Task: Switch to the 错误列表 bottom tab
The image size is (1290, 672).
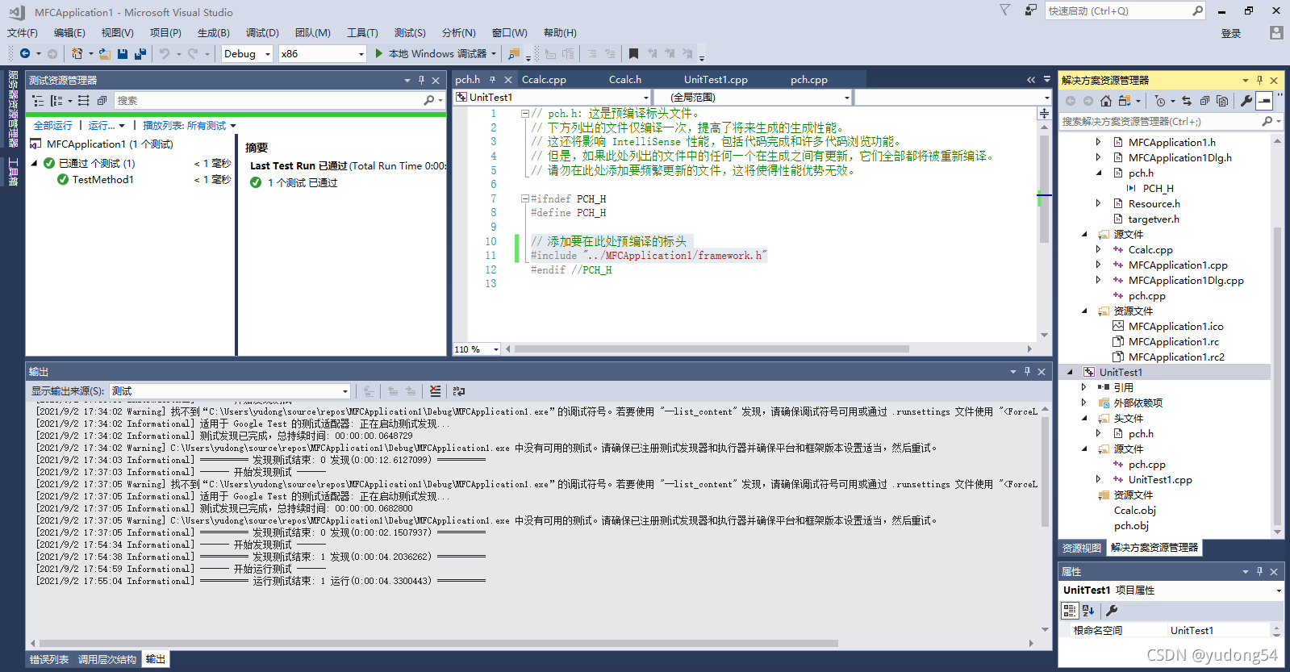Action: pyautogui.click(x=49, y=660)
